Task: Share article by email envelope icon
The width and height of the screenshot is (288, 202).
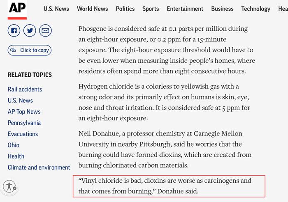Action: click(45, 30)
